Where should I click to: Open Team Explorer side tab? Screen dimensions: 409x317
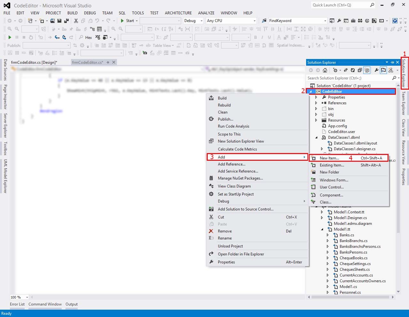point(404,103)
